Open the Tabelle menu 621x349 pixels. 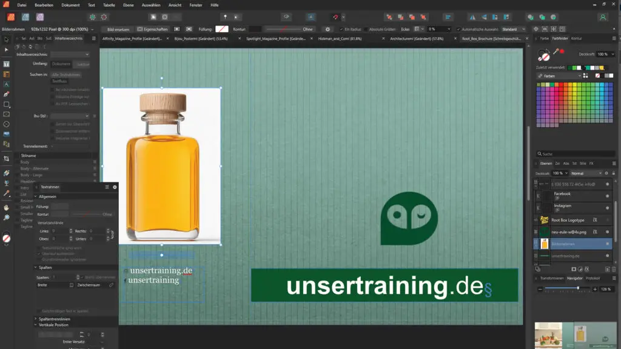(109, 5)
